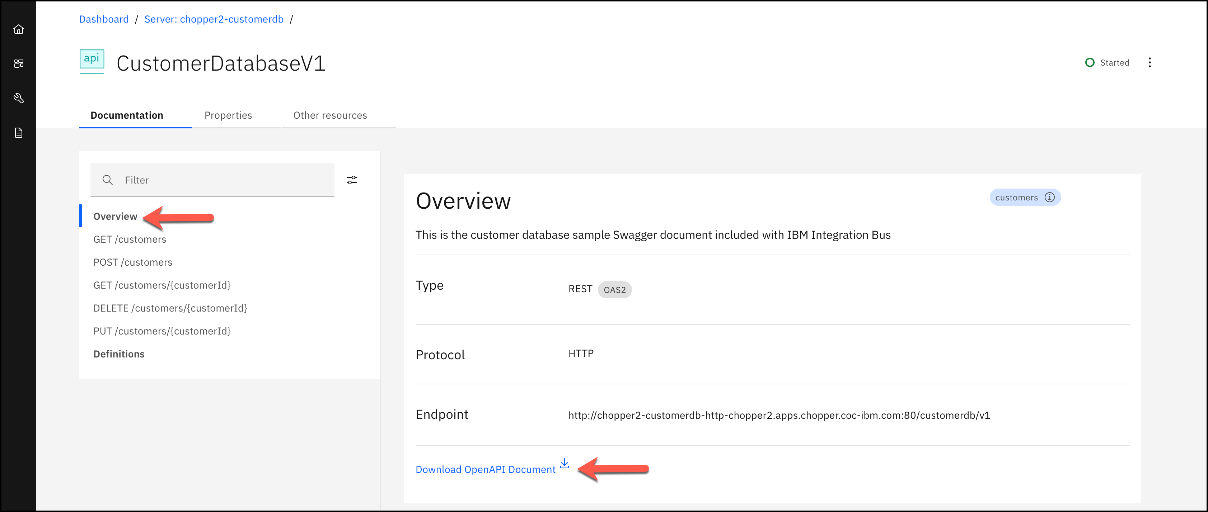Open the three-dot overflow menu
Viewport: 1208px width, 512px height.
(x=1150, y=63)
